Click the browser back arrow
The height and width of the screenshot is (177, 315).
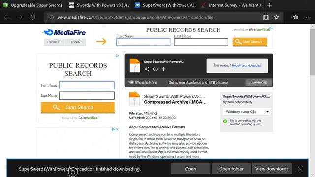[x=7, y=17]
